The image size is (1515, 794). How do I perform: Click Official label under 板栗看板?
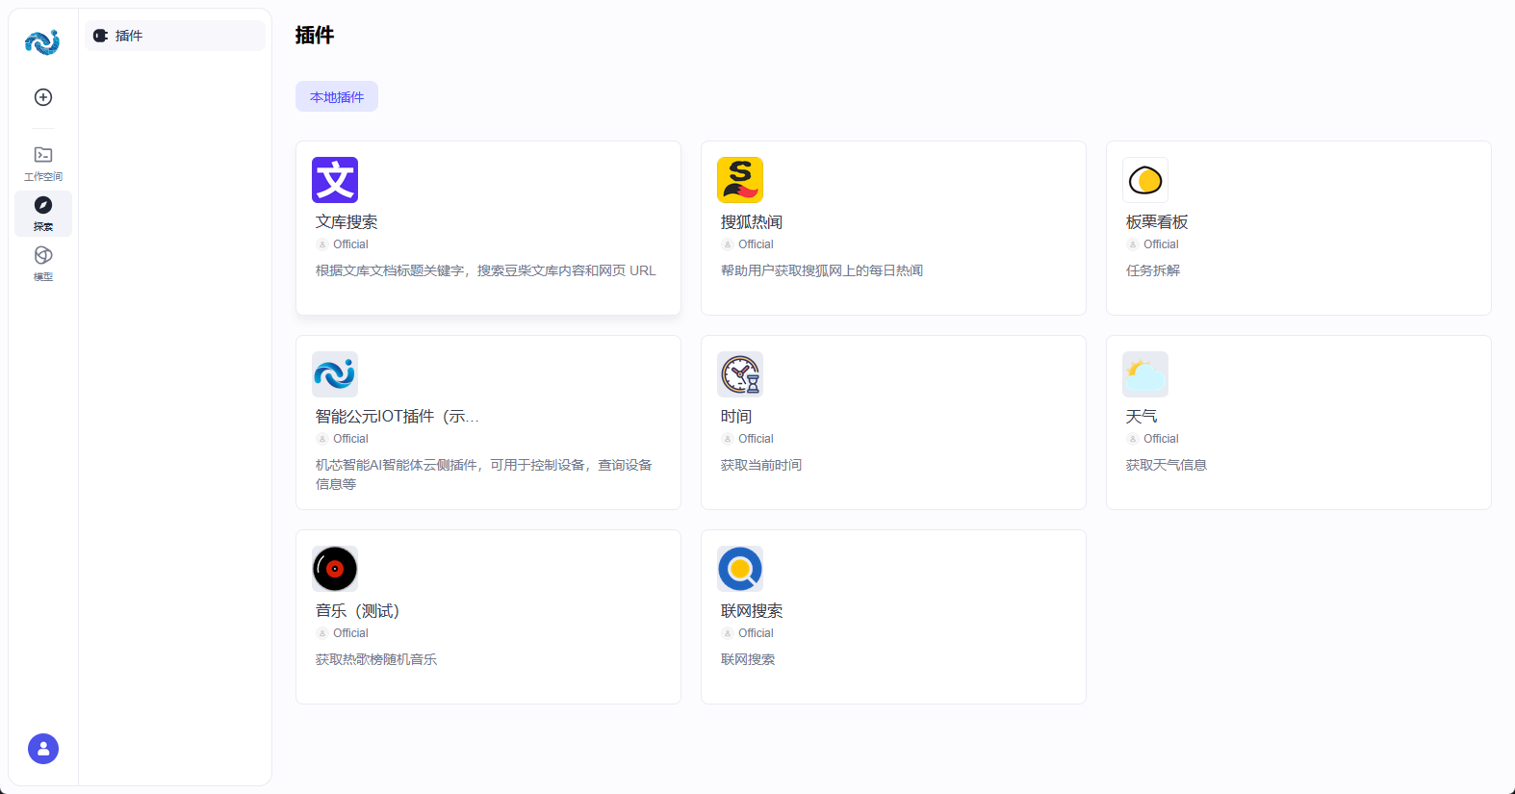[x=1161, y=244]
